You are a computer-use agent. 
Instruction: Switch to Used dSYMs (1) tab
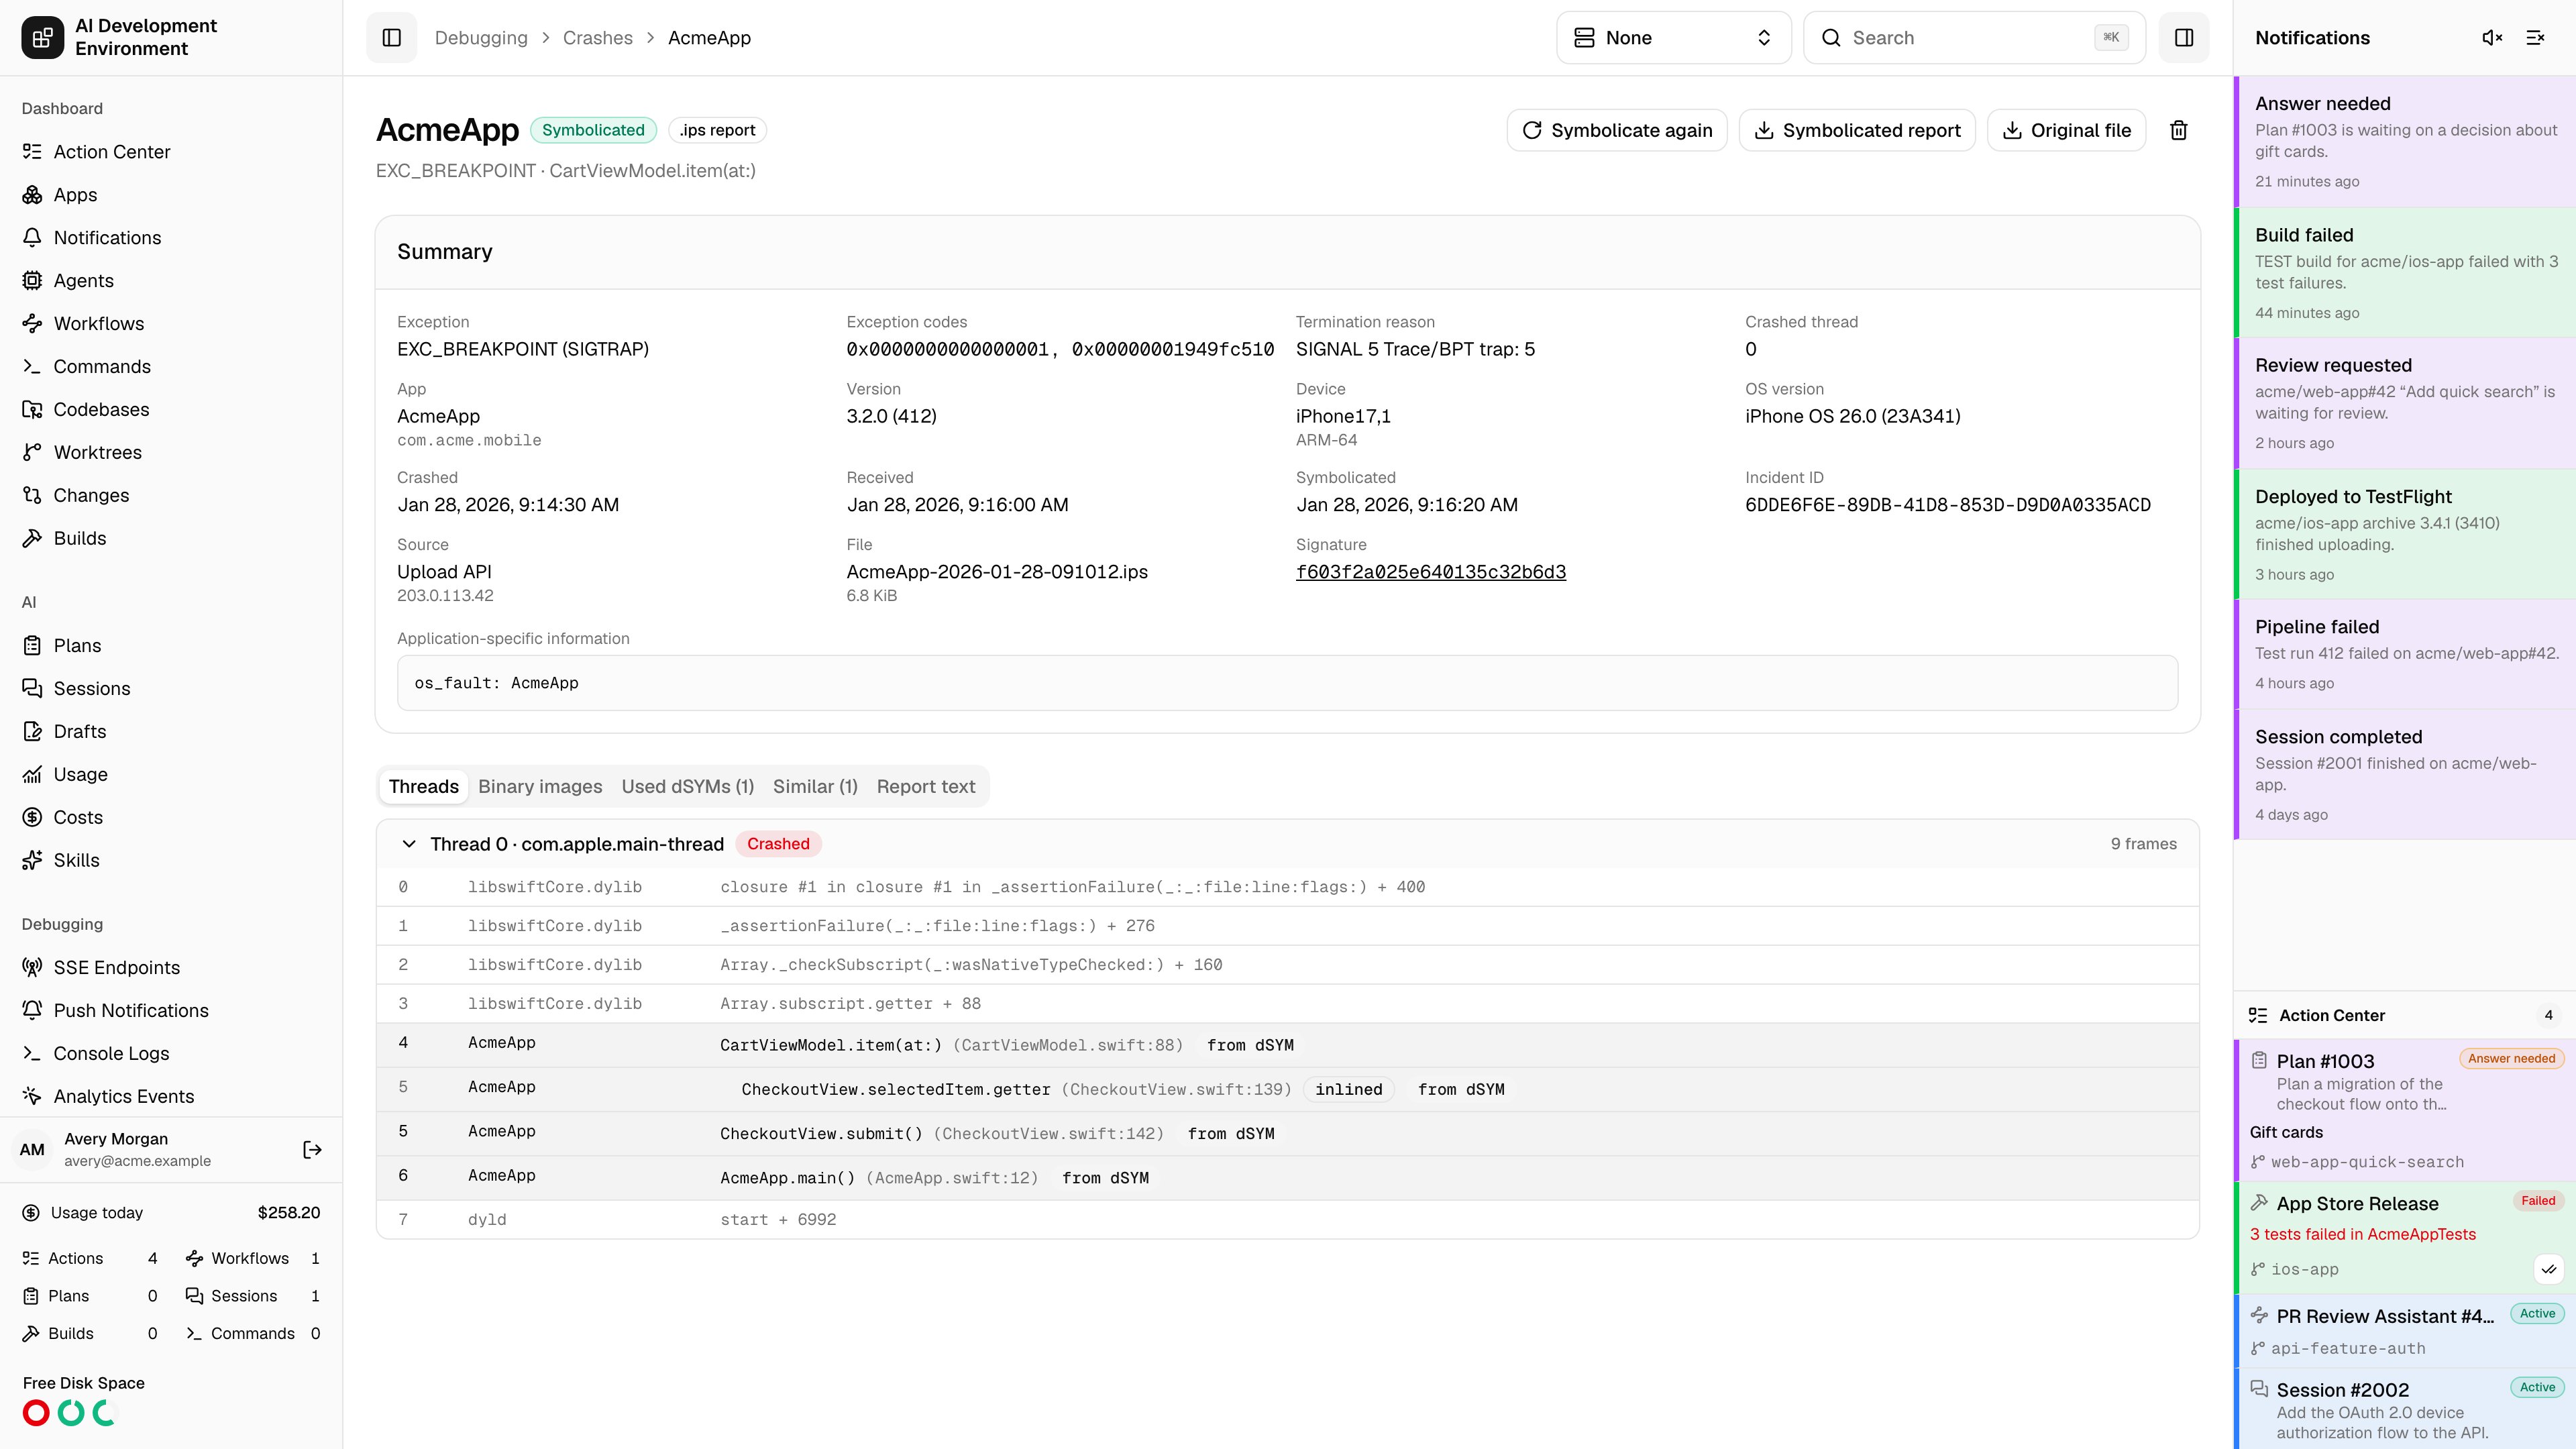coord(687,787)
